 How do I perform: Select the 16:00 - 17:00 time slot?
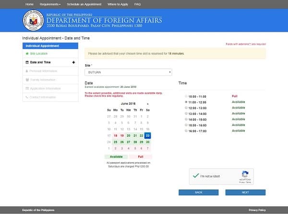pyautogui.click(x=186, y=131)
